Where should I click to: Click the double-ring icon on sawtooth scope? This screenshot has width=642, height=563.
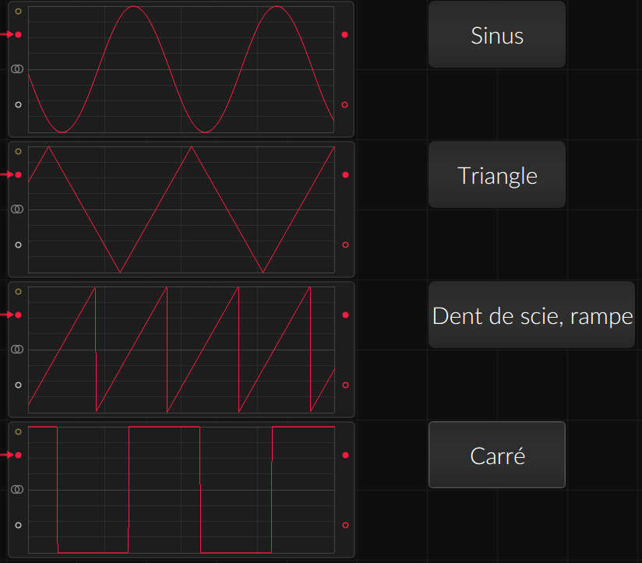pyautogui.click(x=17, y=349)
